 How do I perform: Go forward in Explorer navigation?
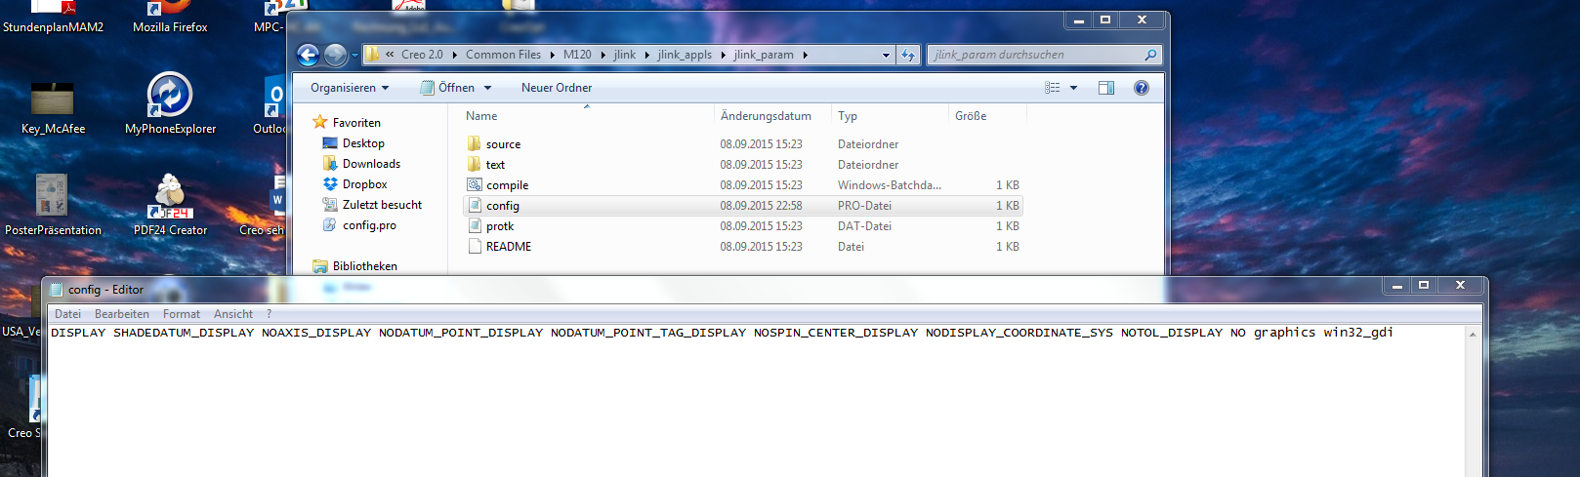pyautogui.click(x=335, y=55)
